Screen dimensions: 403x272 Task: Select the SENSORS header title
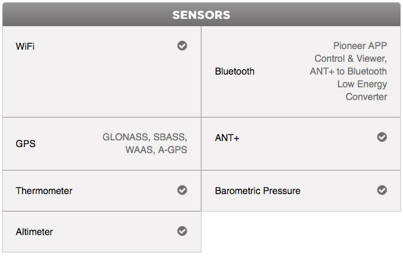pyautogui.click(x=201, y=15)
